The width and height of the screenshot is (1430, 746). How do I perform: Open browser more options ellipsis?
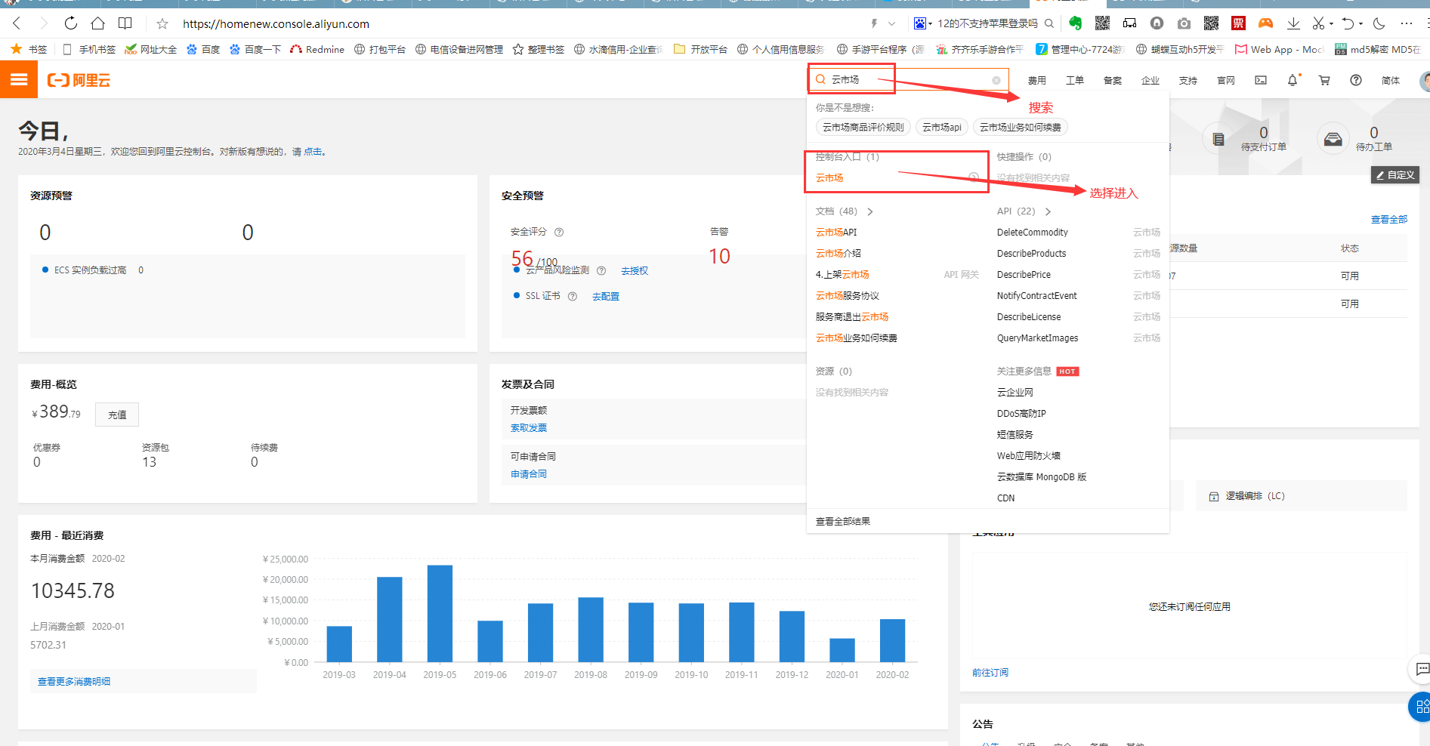coord(1406,23)
